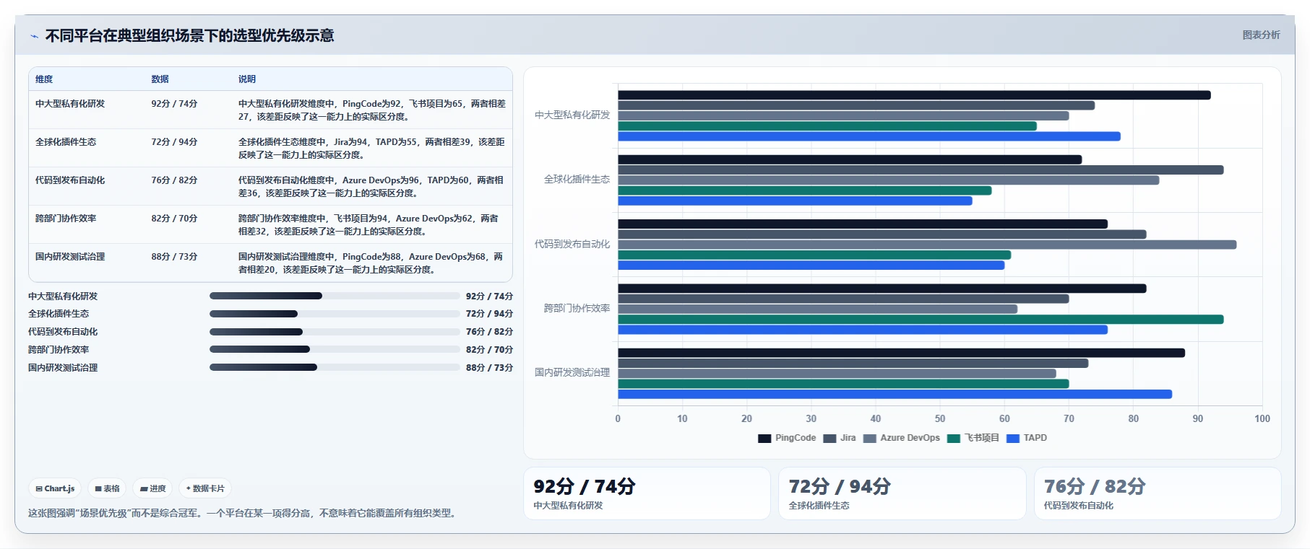Click the description mentioning PingCode为92，飞书项目为65
The height and width of the screenshot is (549, 1310).
[x=372, y=110]
